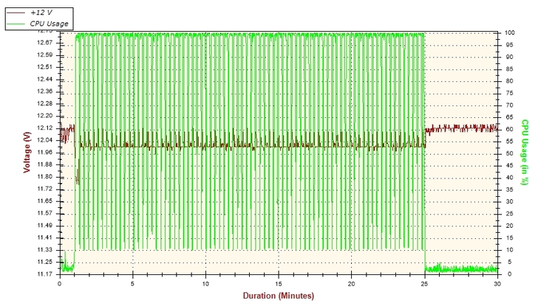538x306 pixels.
Task: Select the 11.57 voltage tick label
Action: tap(44, 213)
